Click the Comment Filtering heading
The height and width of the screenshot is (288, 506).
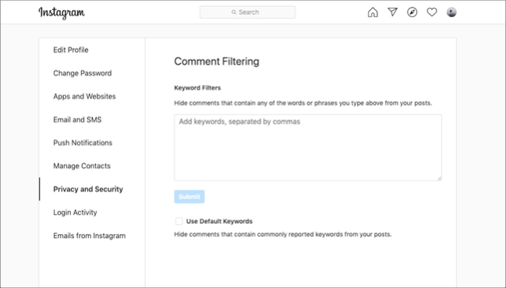pyautogui.click(x=217, y=62)
